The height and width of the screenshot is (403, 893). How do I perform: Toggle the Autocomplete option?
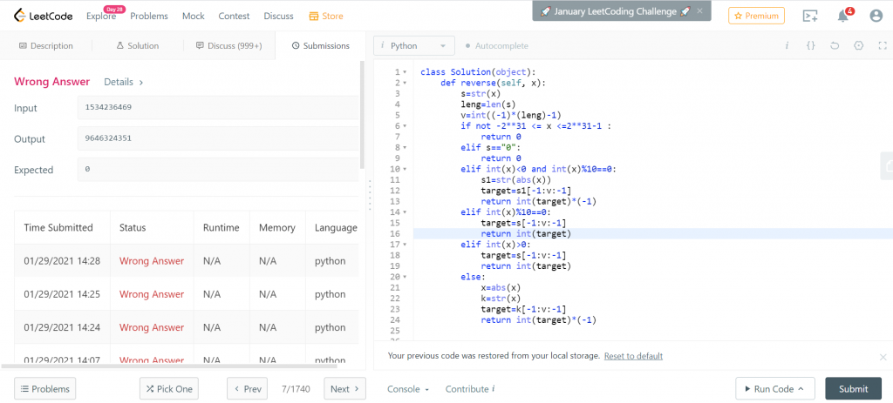coord(496,45)
